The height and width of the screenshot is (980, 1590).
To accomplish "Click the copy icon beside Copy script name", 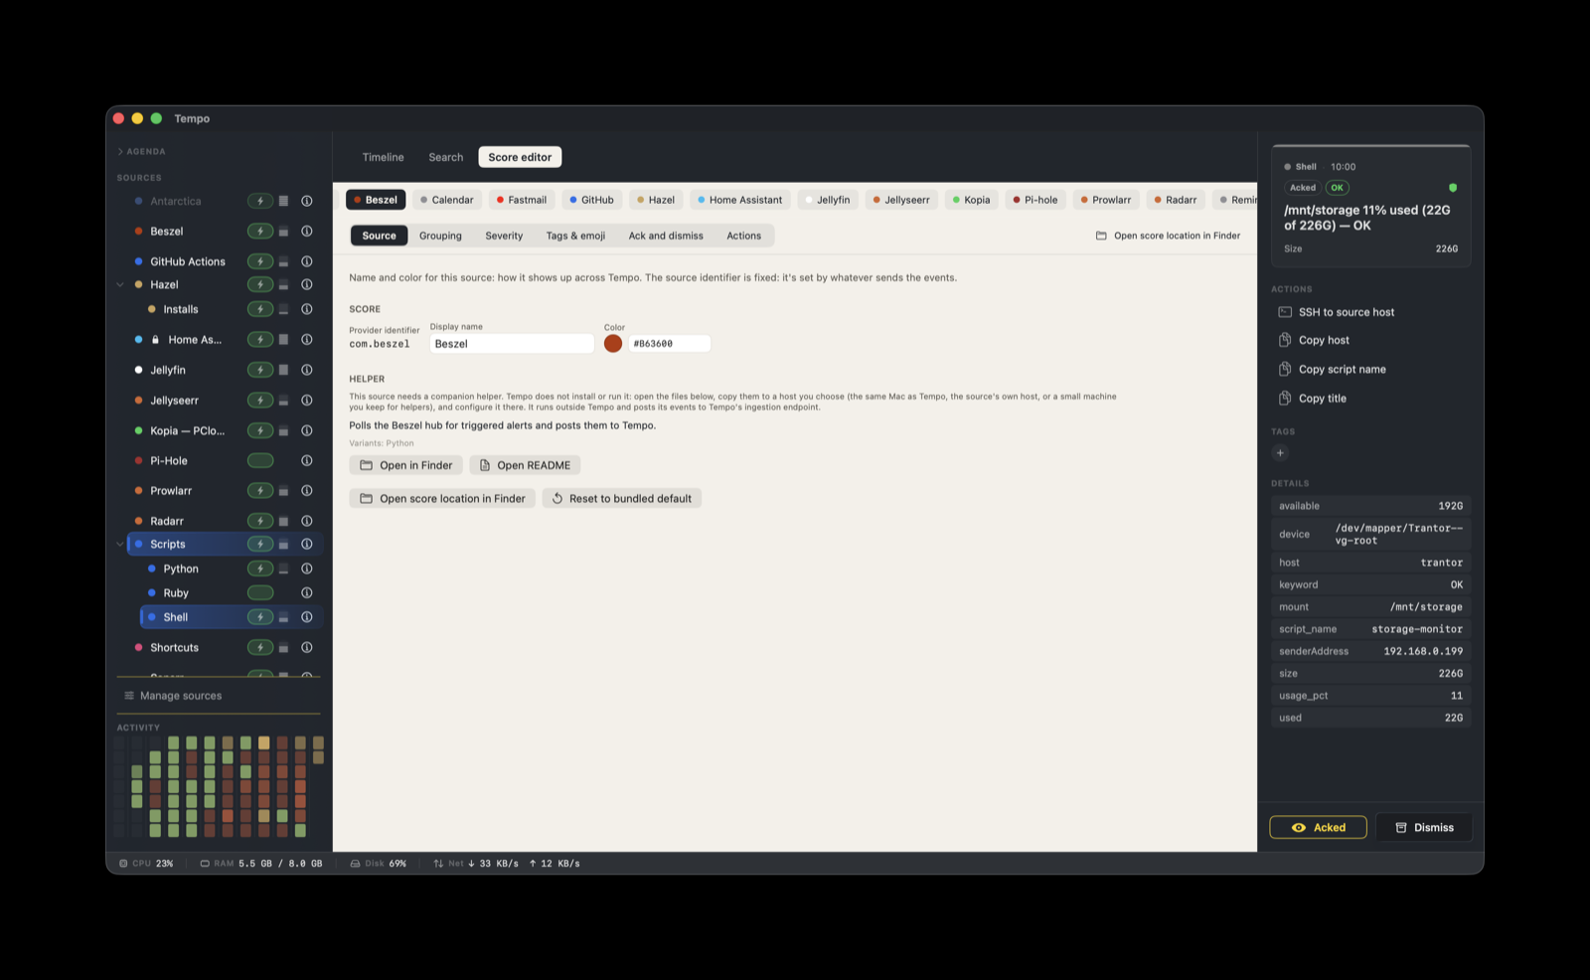I will (1285, 369).
